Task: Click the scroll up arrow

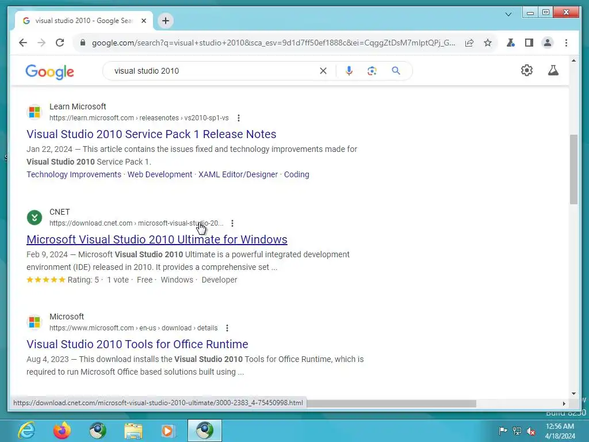Action: pos(573,60)
